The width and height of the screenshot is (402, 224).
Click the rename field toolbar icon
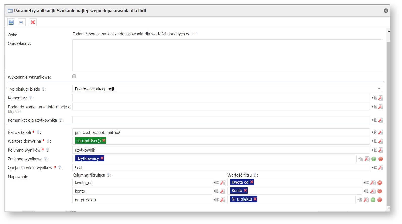22,22
